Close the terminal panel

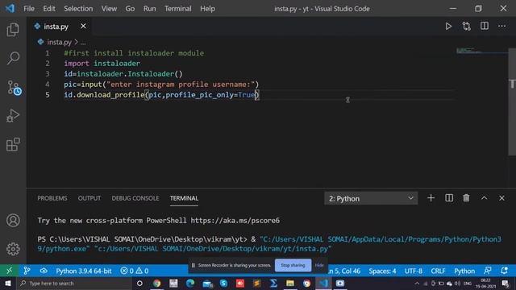501,198
